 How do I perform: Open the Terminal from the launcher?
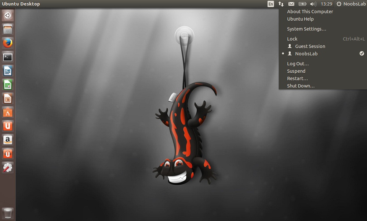tap(8, 57)
